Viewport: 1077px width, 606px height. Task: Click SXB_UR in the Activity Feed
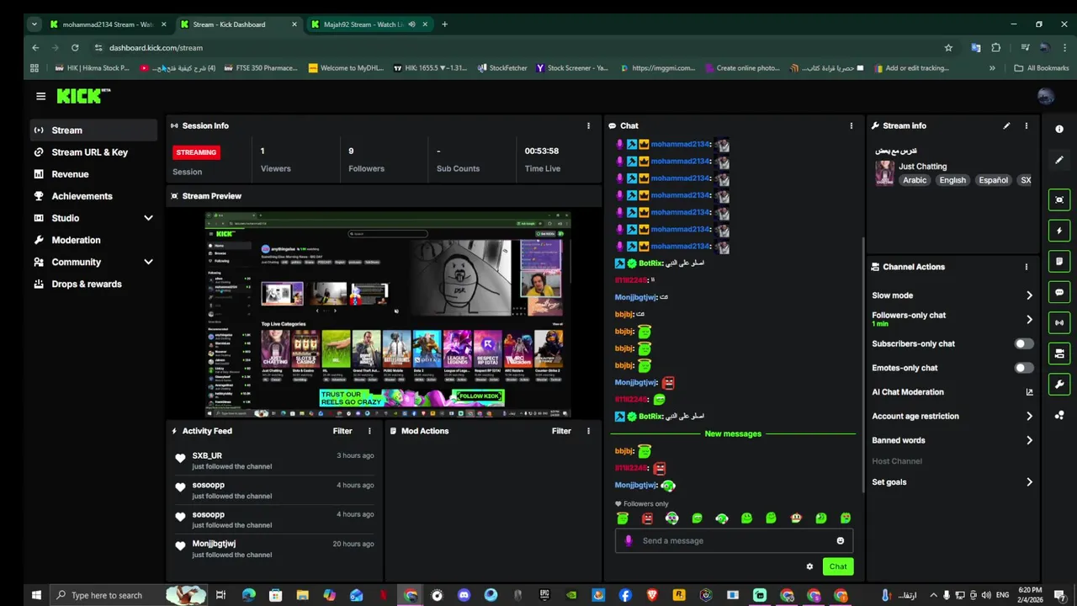tap(207, 455)
